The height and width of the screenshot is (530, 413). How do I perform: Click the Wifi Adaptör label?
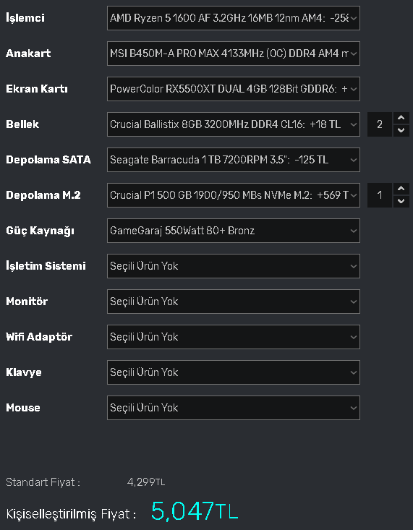(39, 337)
